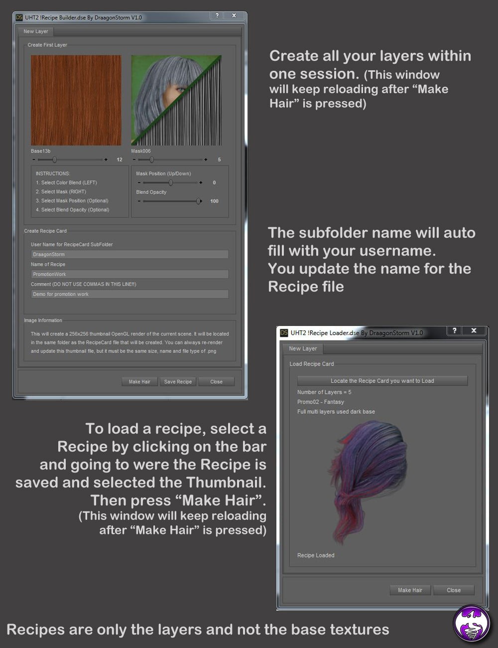The image size is (498, 648).
Task: Click the minus to decrease Mask006 value
Action: coord(133,160)
